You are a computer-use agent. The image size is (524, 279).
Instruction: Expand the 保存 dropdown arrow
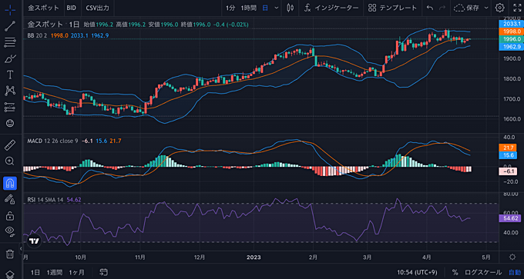click(x=486, y=8)
